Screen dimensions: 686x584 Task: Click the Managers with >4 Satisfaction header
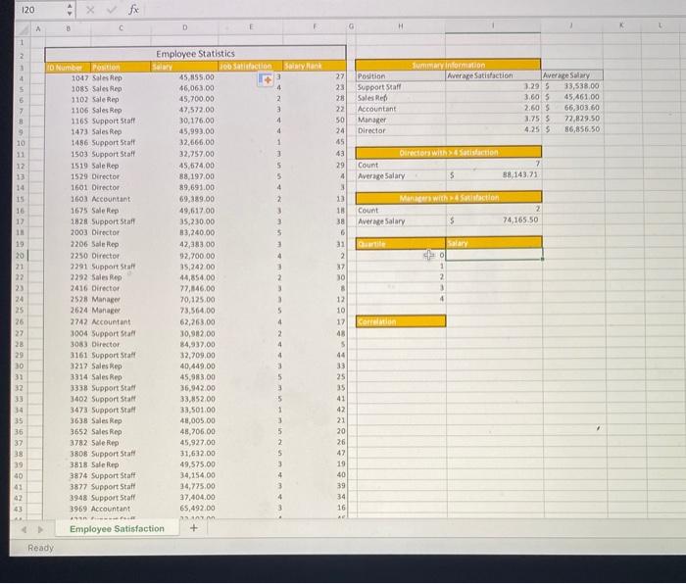pos(449,198)
